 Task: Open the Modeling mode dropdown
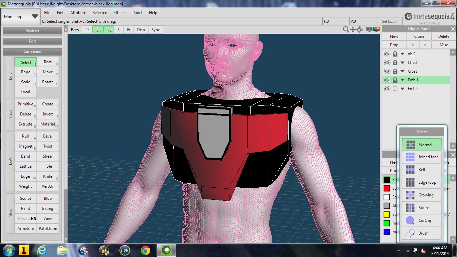pyautogui.click(x=21, y=17)
